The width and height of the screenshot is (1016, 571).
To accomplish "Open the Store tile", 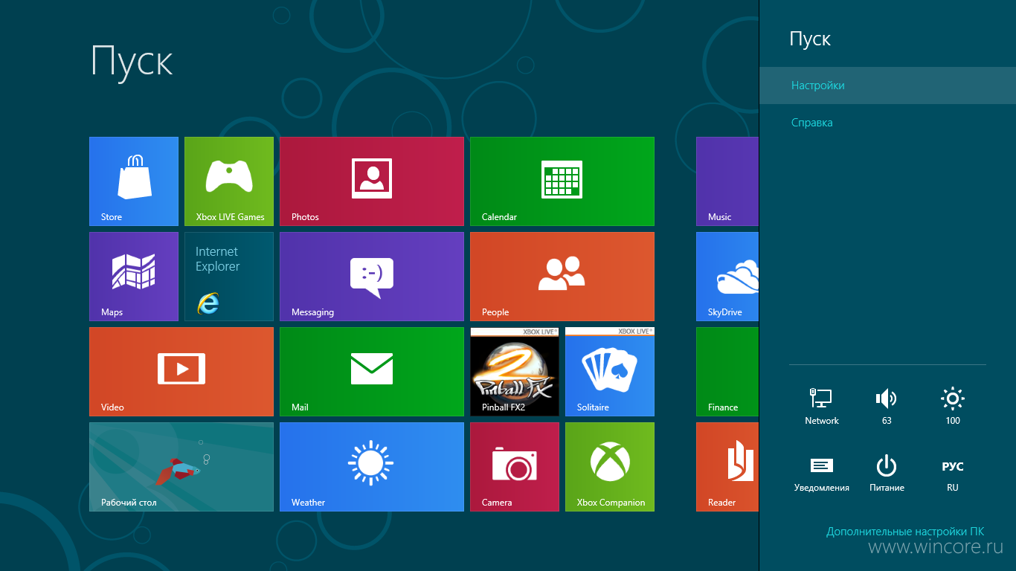I will (x=134, y=181).
